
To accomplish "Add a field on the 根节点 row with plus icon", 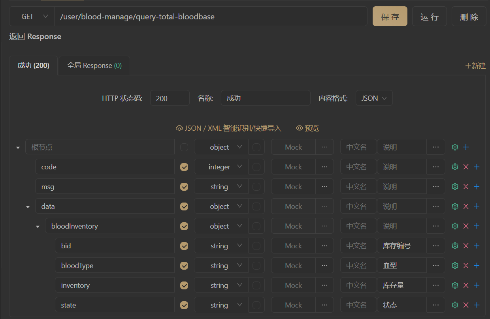I will (465, 147).
